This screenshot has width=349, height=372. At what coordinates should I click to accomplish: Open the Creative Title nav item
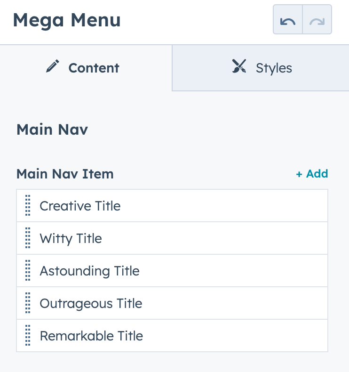pos(80,206)
